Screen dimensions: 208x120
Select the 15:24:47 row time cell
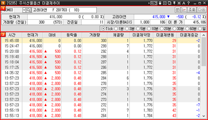[12, 46]
